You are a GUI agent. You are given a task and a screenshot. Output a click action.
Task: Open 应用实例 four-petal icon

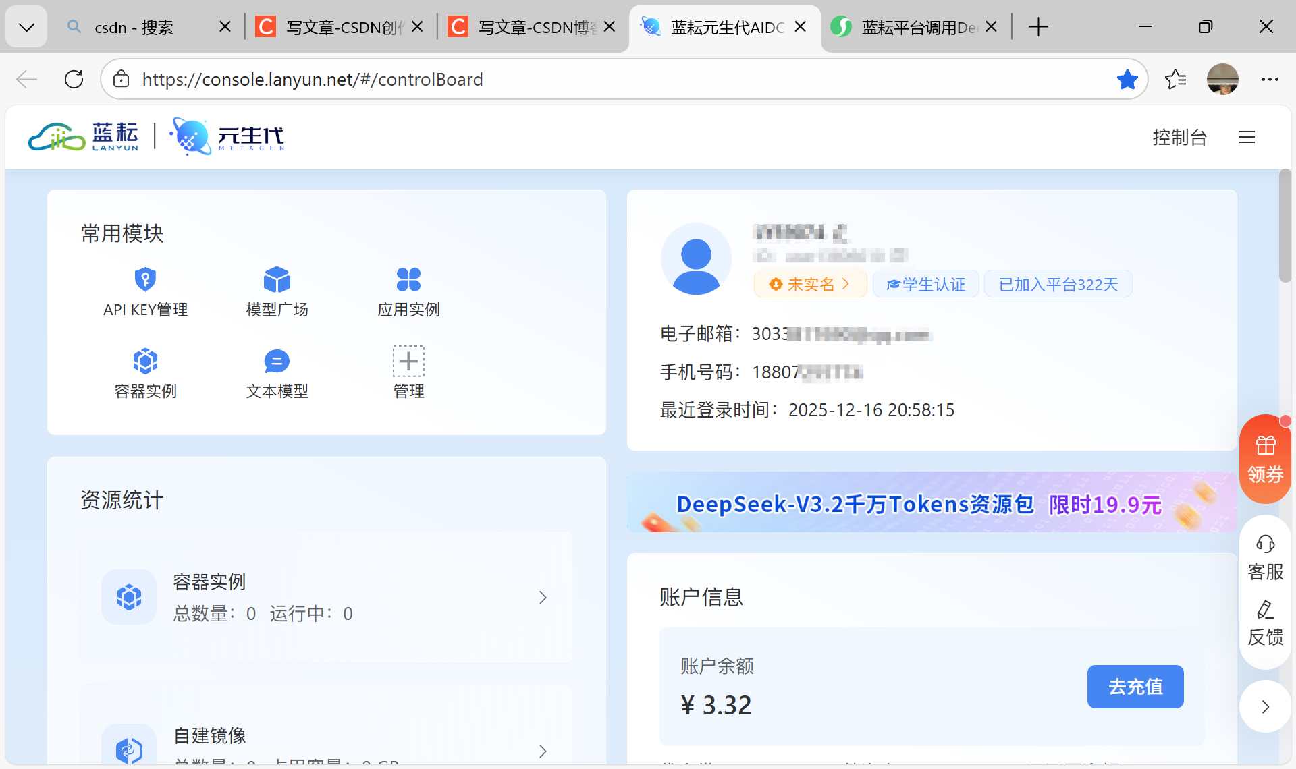coord(408,279)
